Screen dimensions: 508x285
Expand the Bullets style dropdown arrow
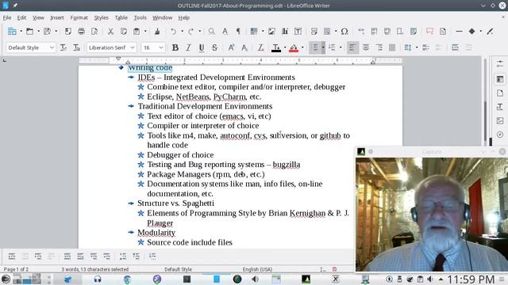click(x=323, y=47)
